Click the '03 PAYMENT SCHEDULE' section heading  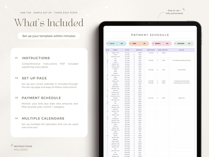coord(38,98)
